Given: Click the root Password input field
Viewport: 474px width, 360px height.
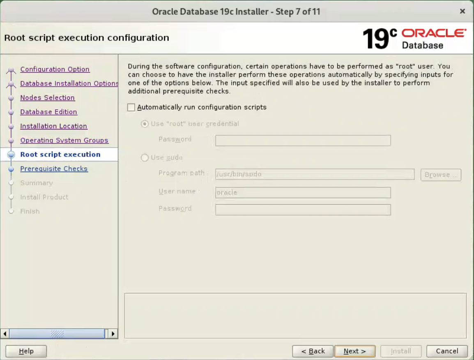Looking at the screenshot, I should coord(303,141).
